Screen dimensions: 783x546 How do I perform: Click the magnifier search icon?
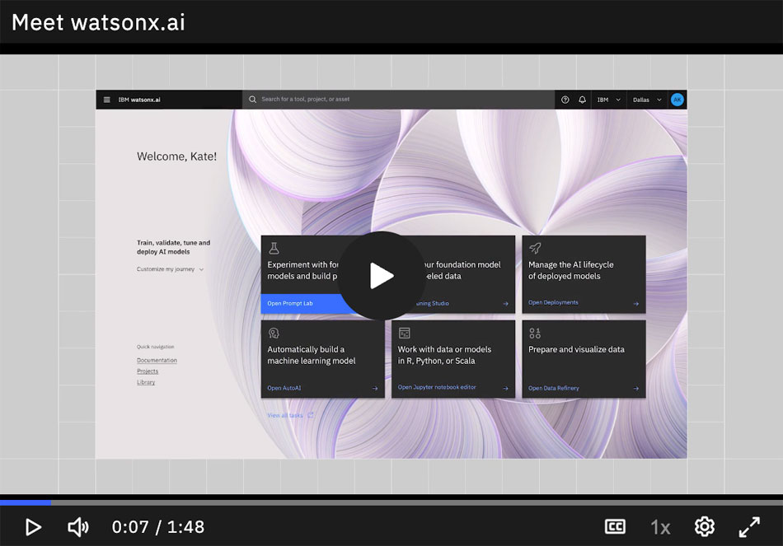pyautogui.click(x=253, y=100)
